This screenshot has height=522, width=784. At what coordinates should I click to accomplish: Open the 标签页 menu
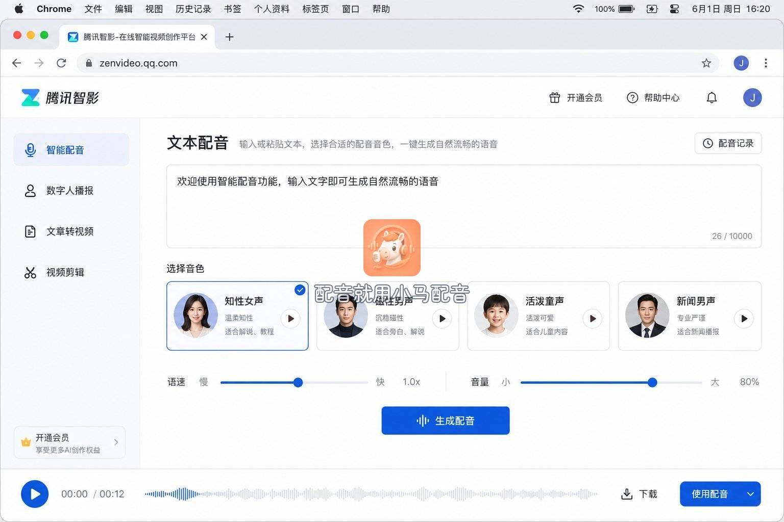pyautogui.click(x=315, y=9)
